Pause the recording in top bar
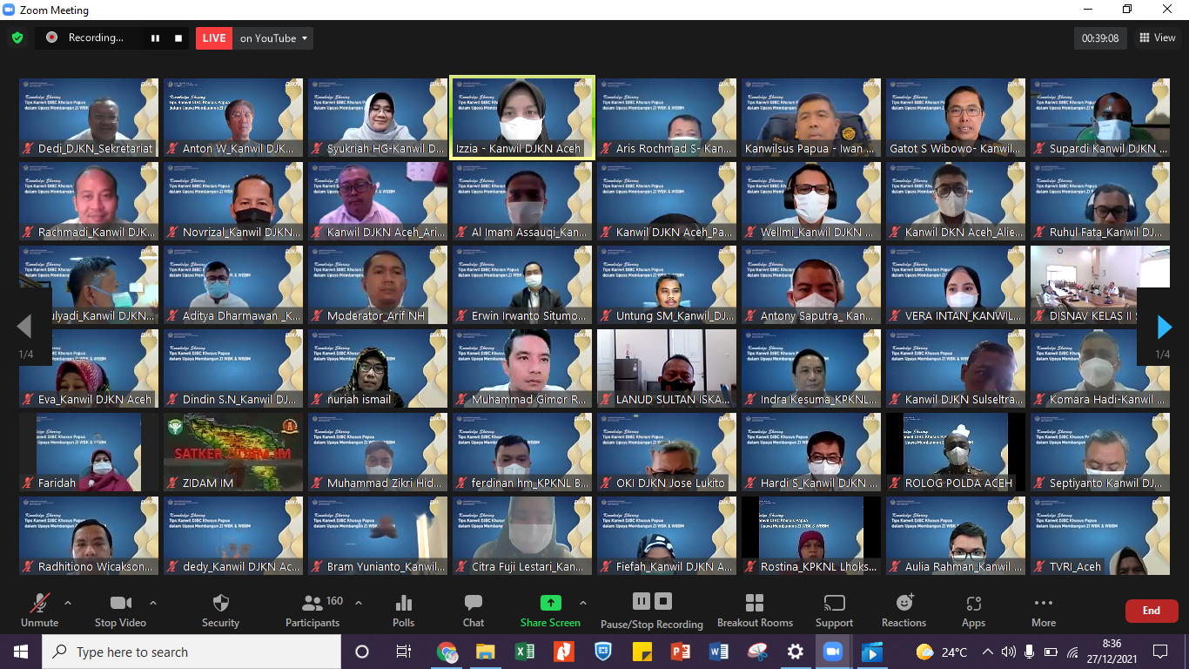 point(156,38)
